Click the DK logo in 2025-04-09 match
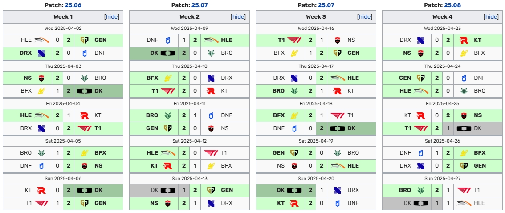505x213 pixels. (x=168, y=53)
